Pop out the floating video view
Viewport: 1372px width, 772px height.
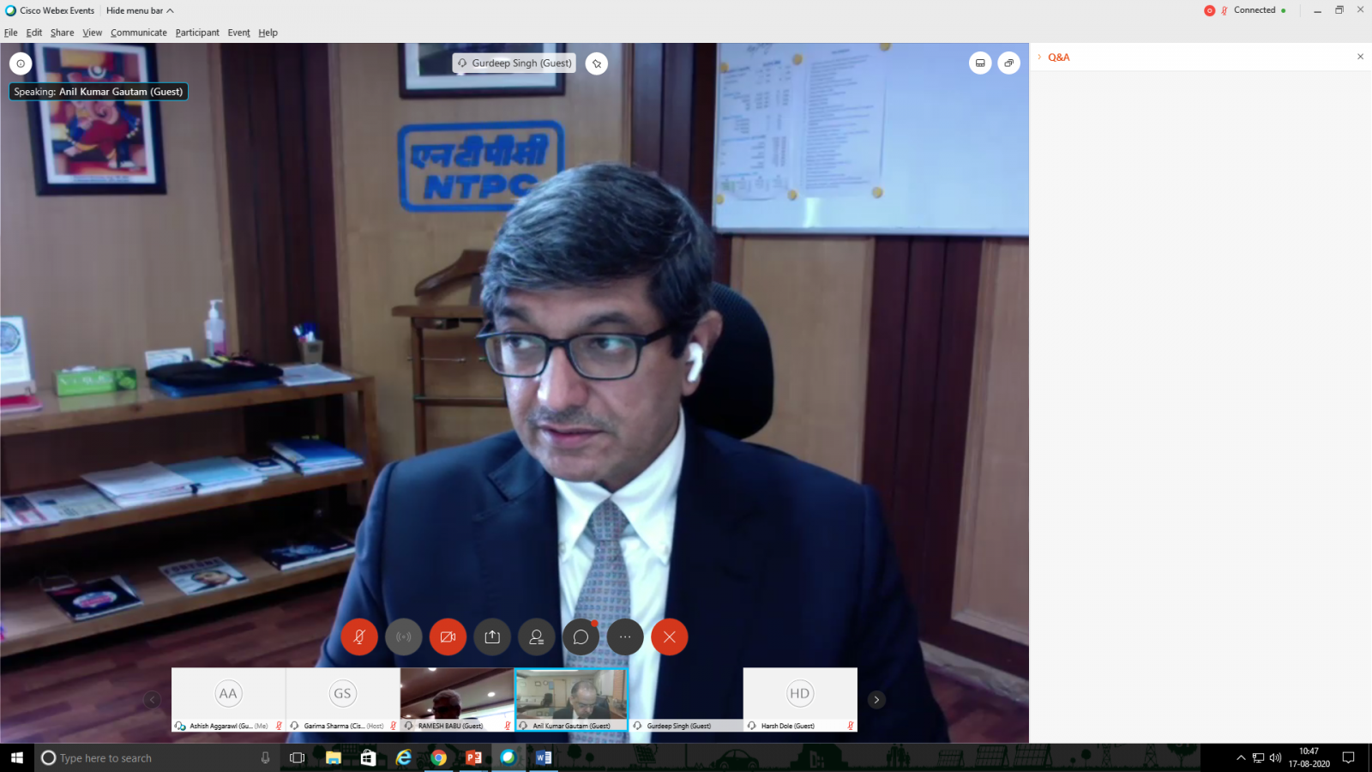coord(1009,63)
